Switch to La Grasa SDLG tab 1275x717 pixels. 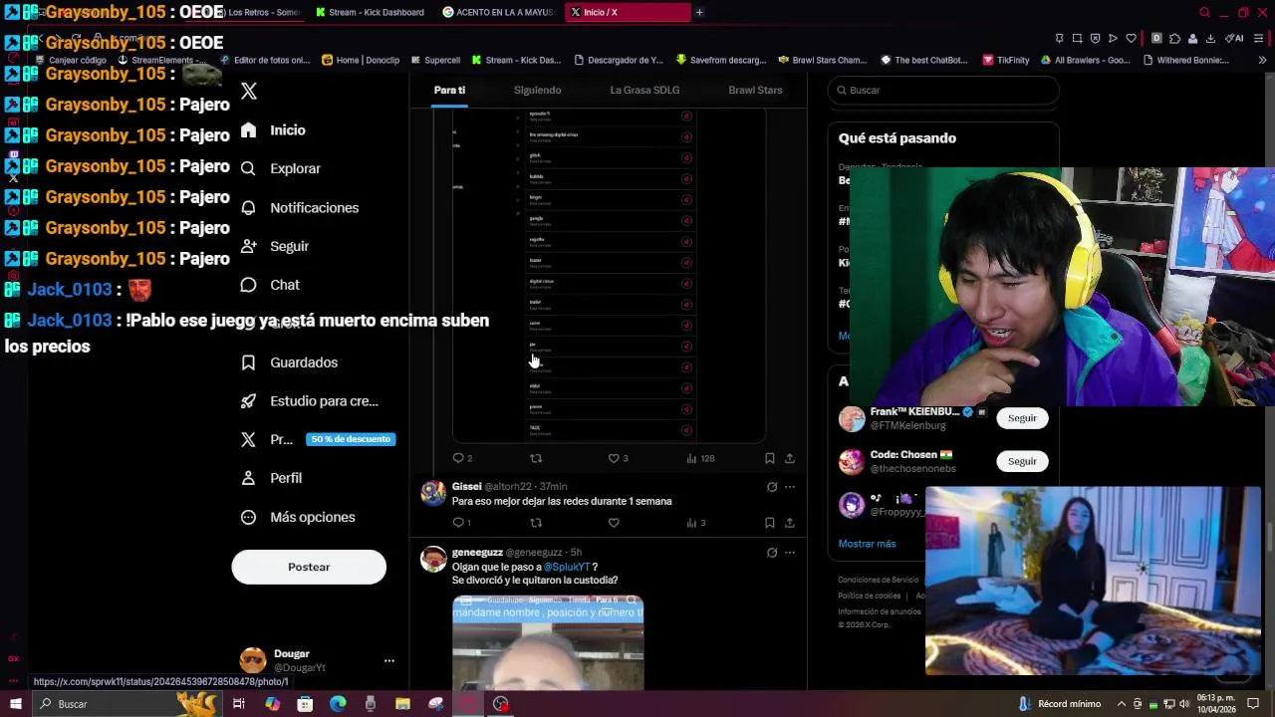pos(644,90)
